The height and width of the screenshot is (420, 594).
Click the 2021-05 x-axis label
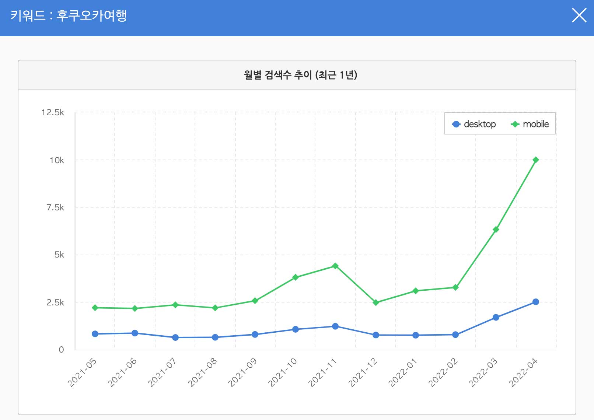click(x=82, y=372)
